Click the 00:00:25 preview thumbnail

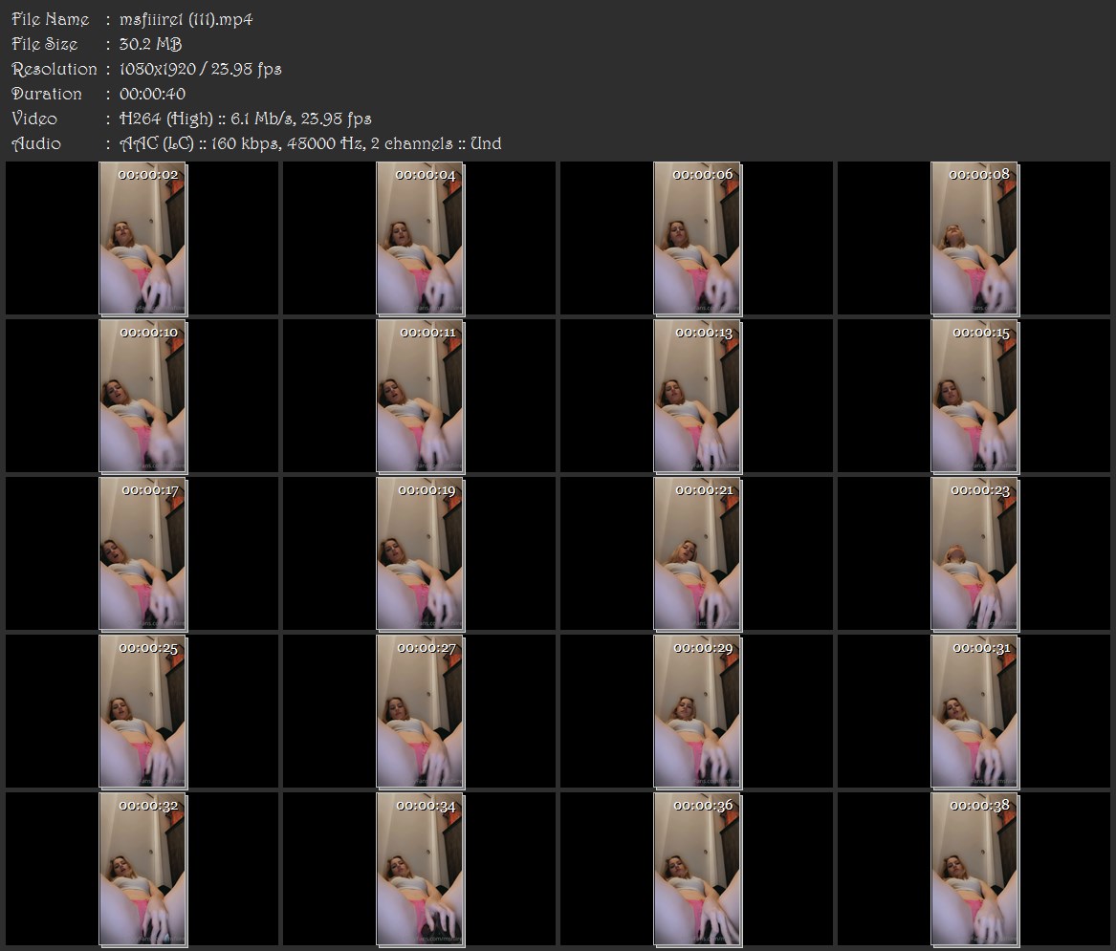coord(142,712)
